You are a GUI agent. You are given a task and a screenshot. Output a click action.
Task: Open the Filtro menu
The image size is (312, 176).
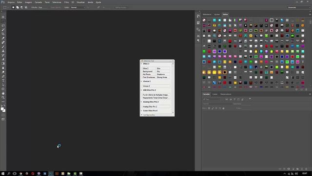pyautogui.click(x=66, y=2)
